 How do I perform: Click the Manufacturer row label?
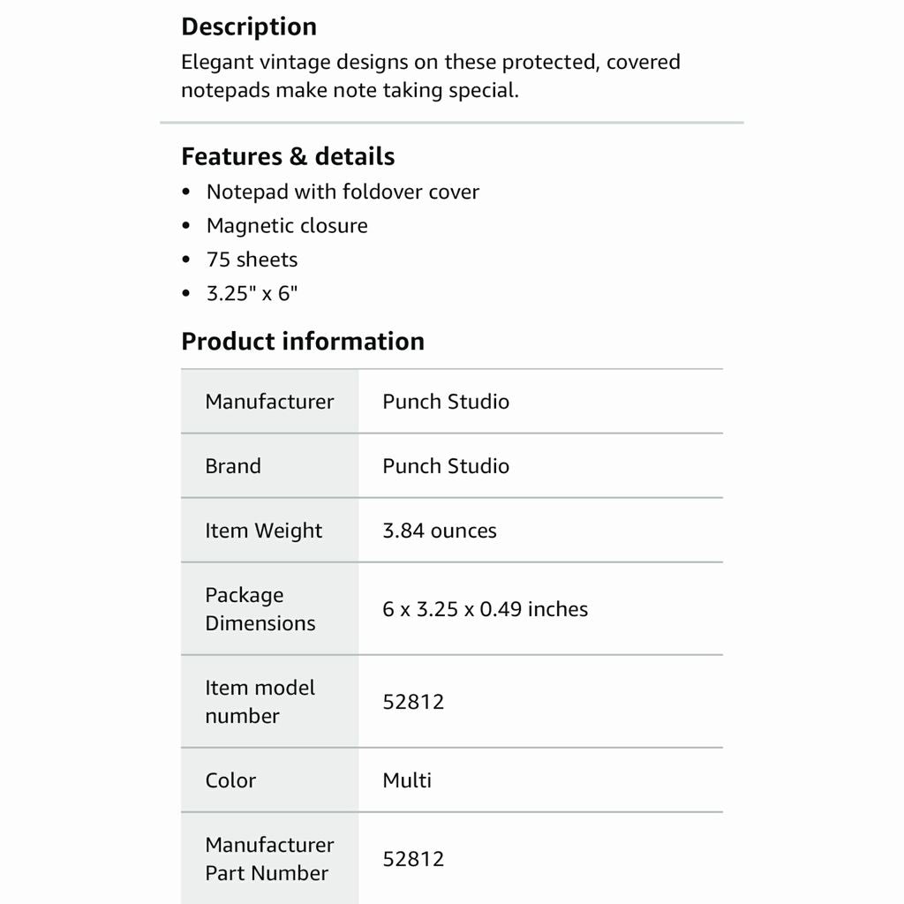click(269, 402)
